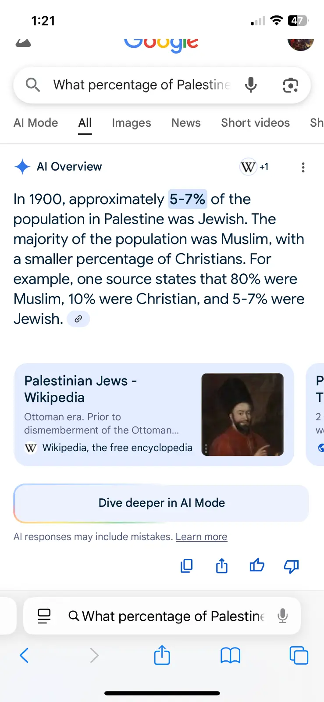324x702 pixels.
Task: Tap the Google search query field
Action: [x=141, y=85]
